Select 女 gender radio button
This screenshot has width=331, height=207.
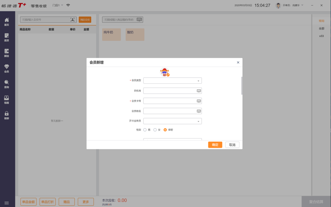(x=155, y=130)
